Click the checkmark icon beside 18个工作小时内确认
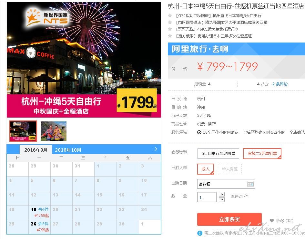Viewport: 305px width, 239px height. click(x=199, y=132)
